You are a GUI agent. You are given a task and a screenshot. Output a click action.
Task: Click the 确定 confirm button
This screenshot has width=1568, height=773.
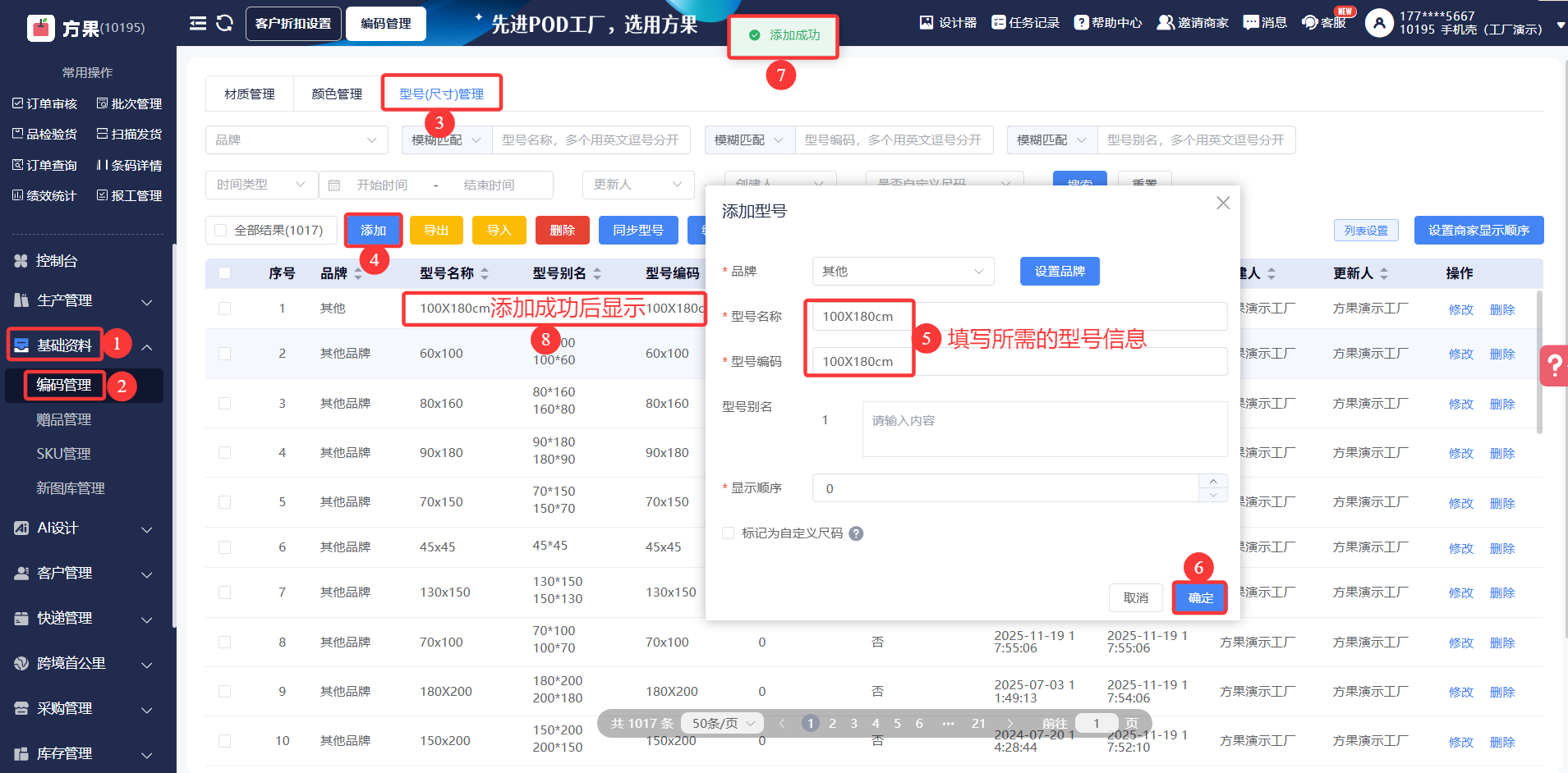point(1199,597)
